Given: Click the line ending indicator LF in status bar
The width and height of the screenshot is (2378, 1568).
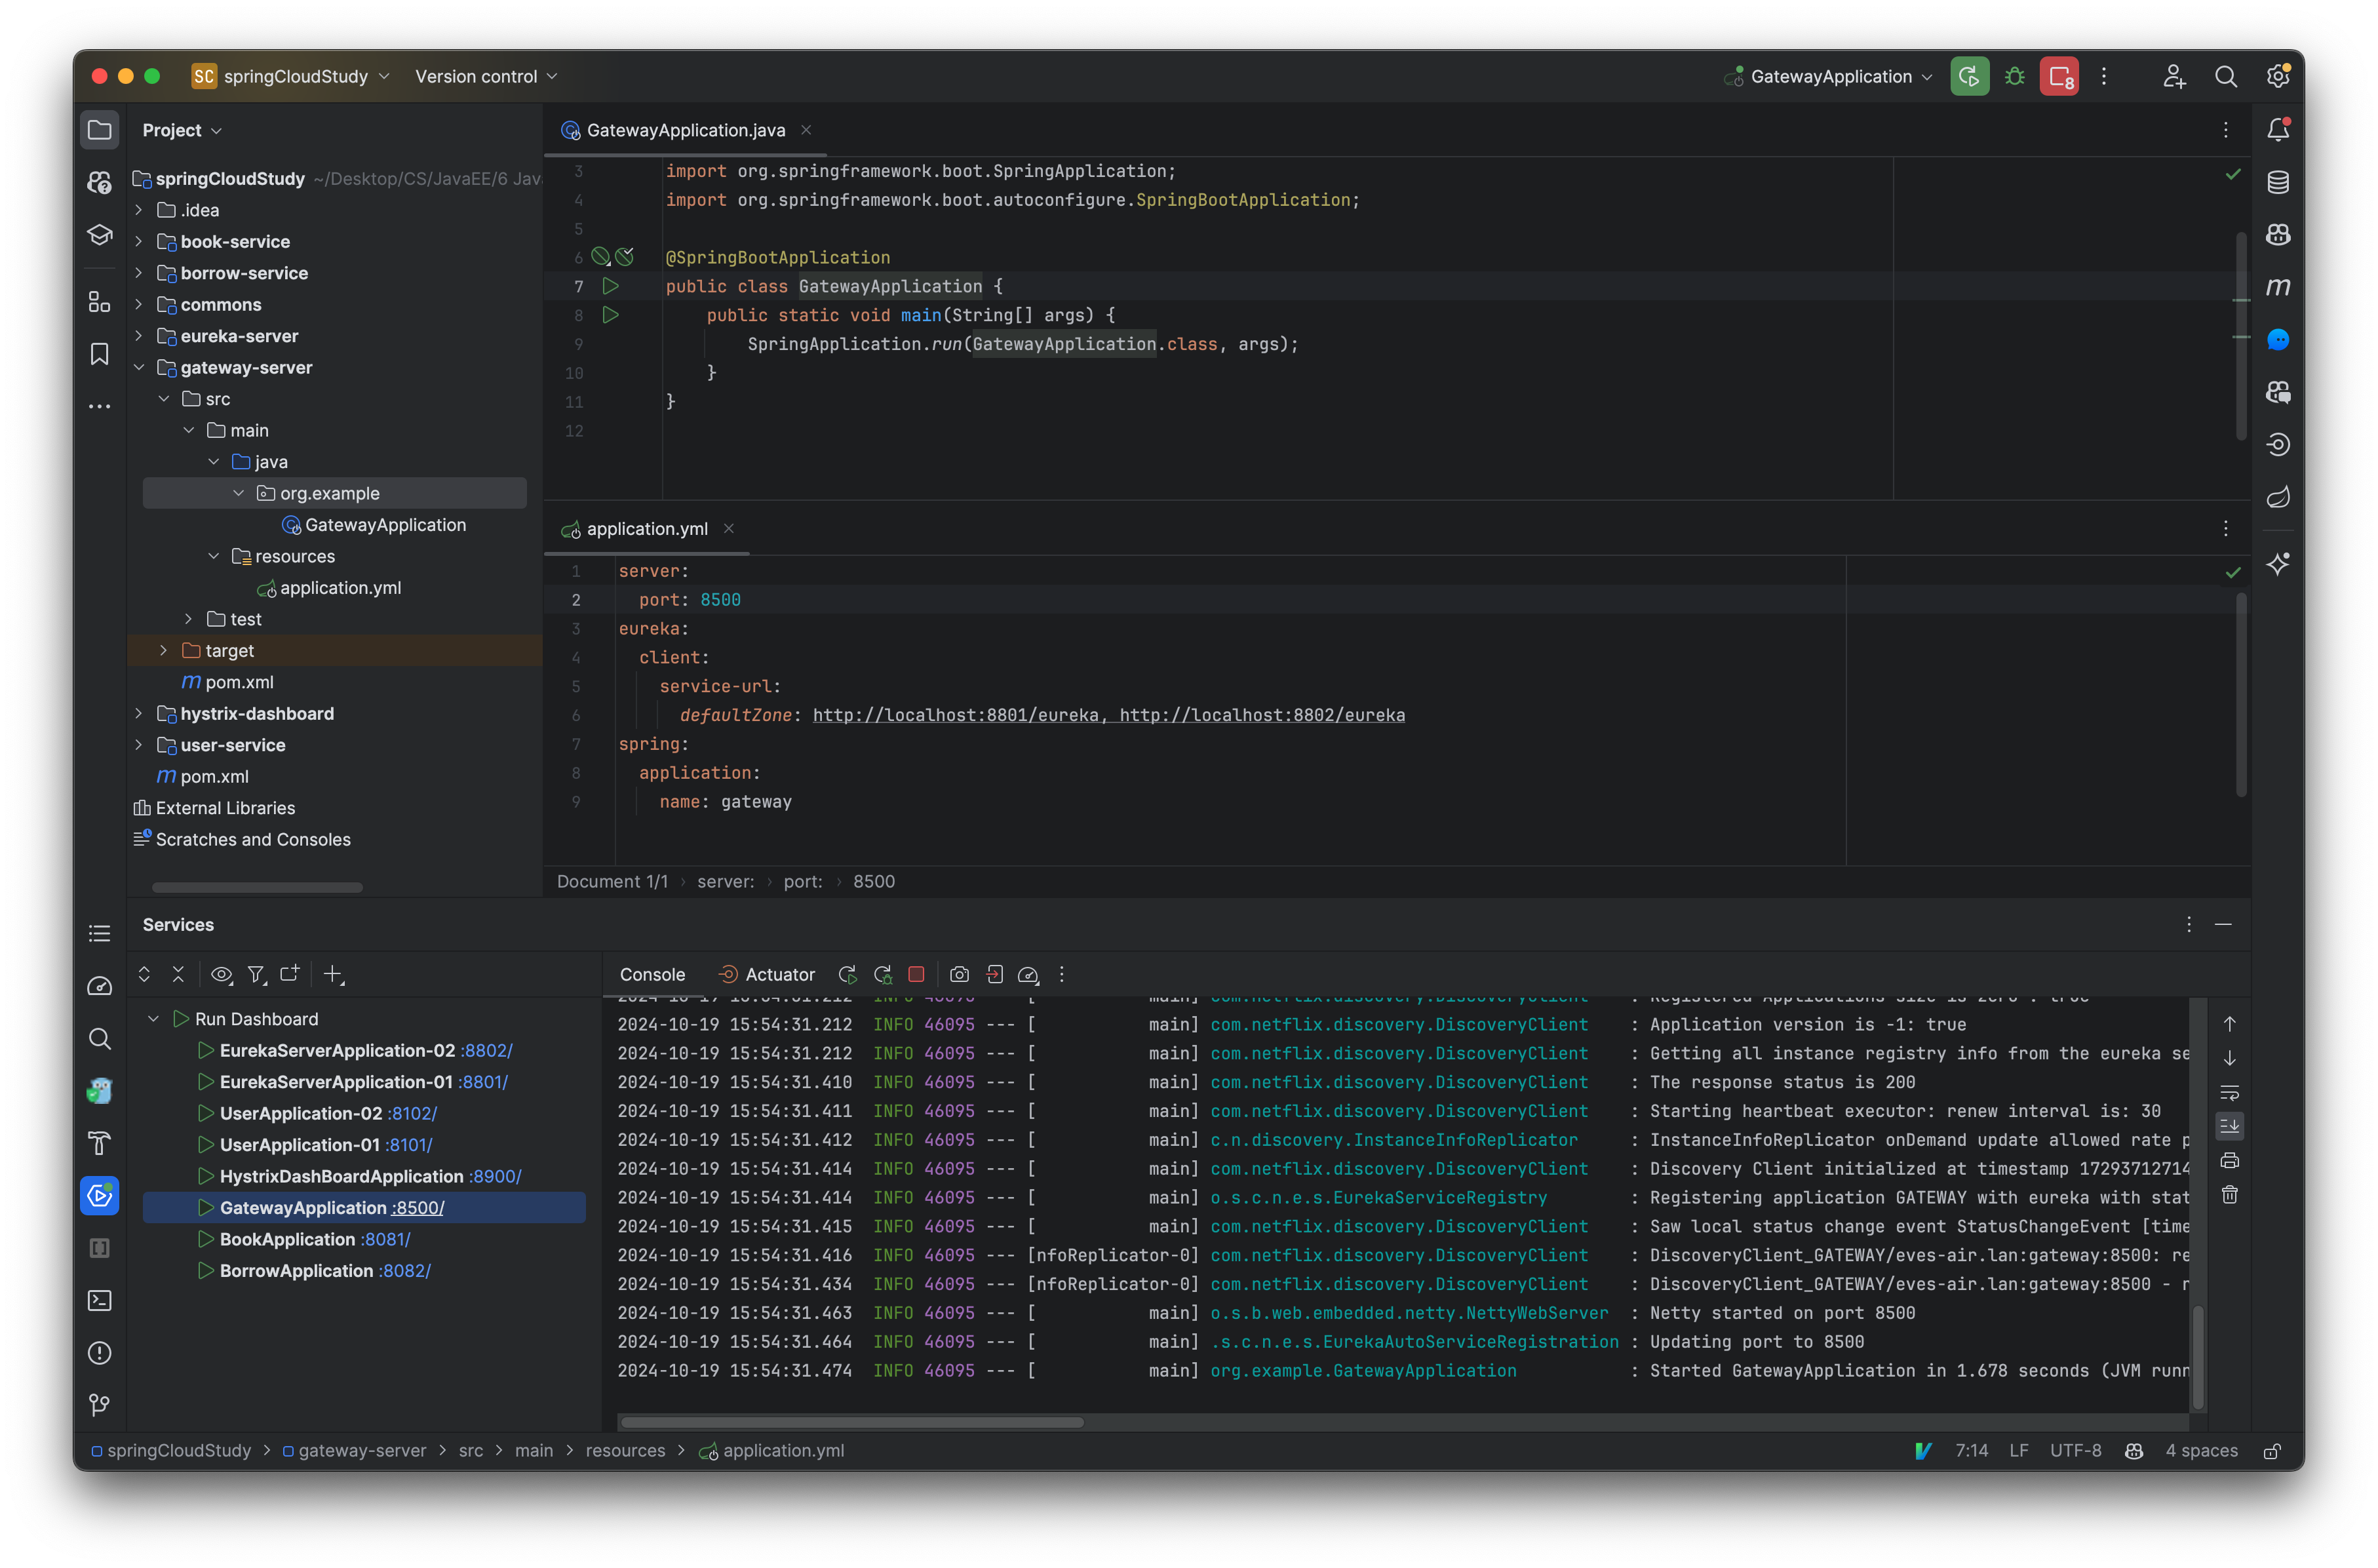Looking at the screenshot, I should coord(2019,1451).
